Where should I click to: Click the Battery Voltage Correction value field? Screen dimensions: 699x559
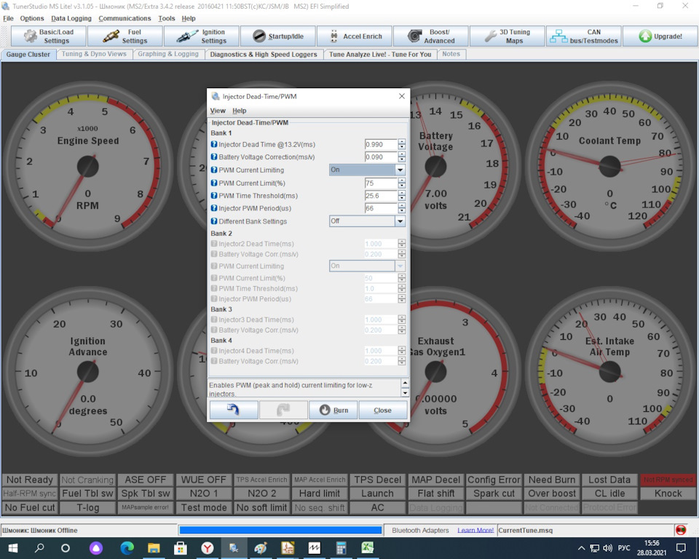(x=381, y=157)
